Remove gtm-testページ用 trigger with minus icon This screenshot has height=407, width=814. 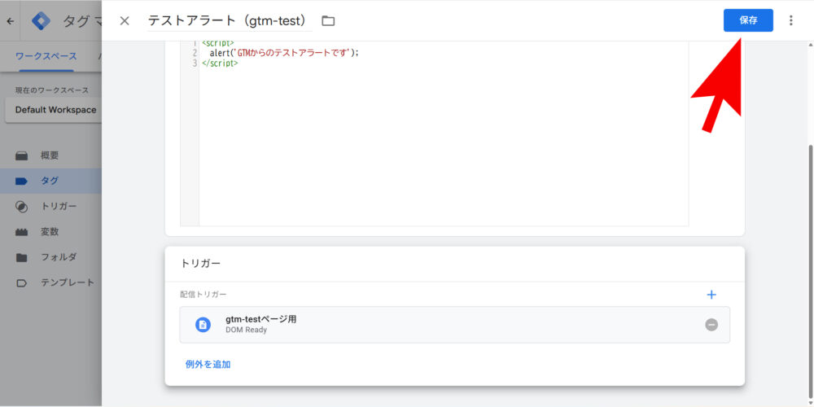coord(711,325)
